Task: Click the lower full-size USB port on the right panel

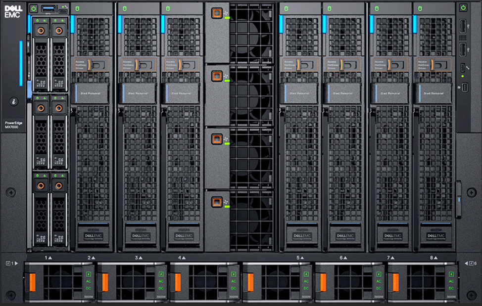Action: (462, 49)
